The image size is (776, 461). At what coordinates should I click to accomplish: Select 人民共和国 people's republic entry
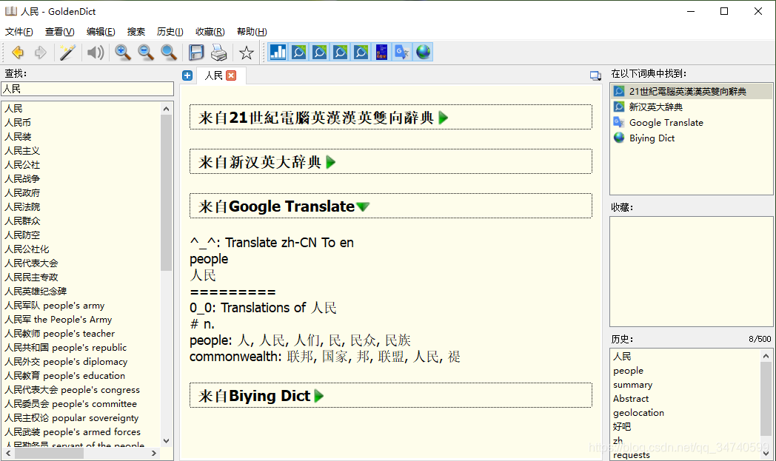click(65, 349)
